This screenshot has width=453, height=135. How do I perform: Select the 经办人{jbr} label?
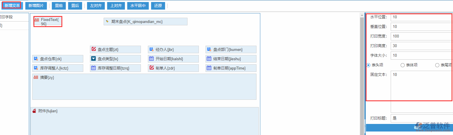[165, 49]
